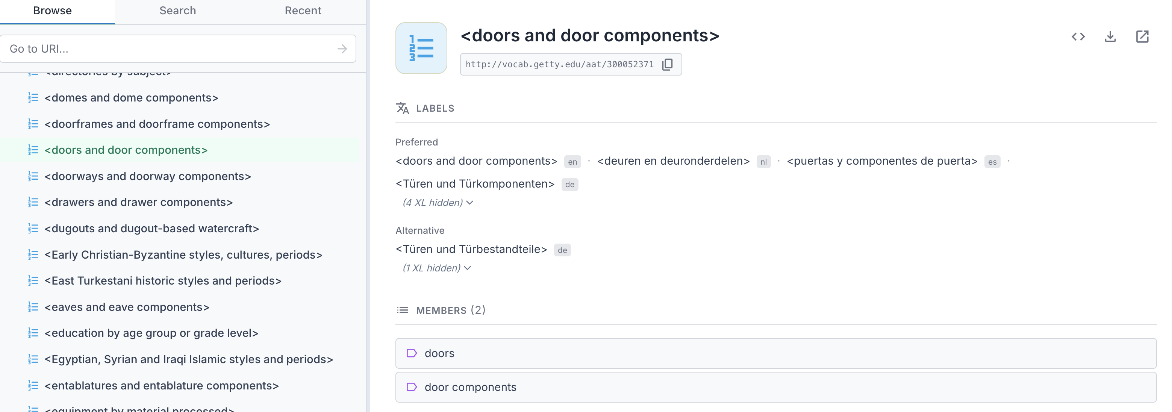Click the URI text vocab.getty.edu/aat/300052371
This screenshot has height=412, width=1172.
click(x=560, y=64)
